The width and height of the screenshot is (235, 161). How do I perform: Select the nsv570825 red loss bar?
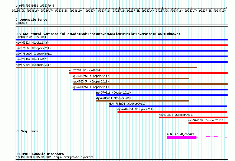193,117
